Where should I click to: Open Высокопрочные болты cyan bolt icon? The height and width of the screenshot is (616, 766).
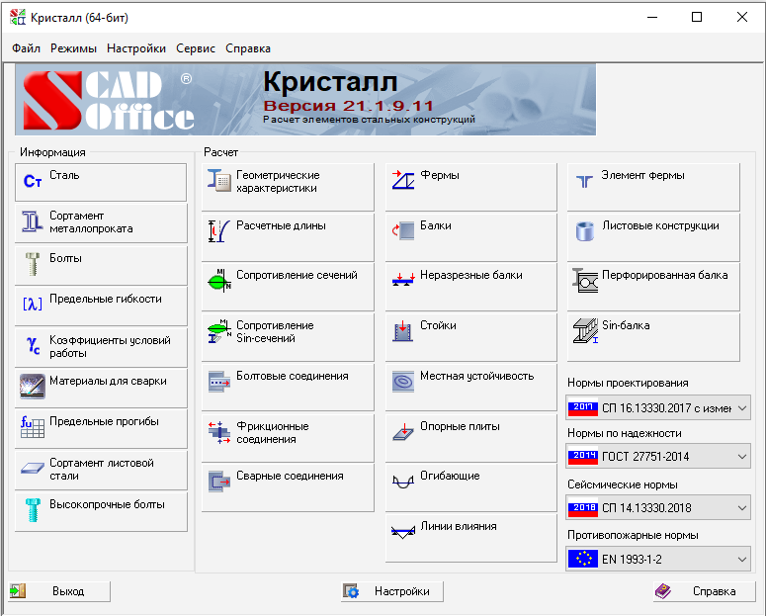pyautogui.click(x=33, y=510)
